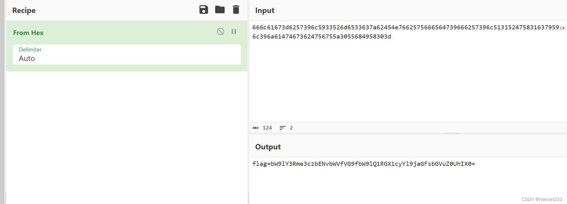Click the divider left of Recipe pane

pyautogui.click(x=5, y=102)
